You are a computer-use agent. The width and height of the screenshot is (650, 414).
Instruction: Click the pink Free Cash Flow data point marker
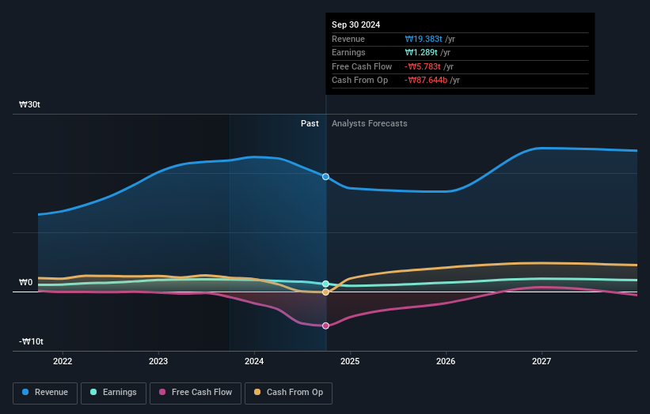click(x=326, y=326)
